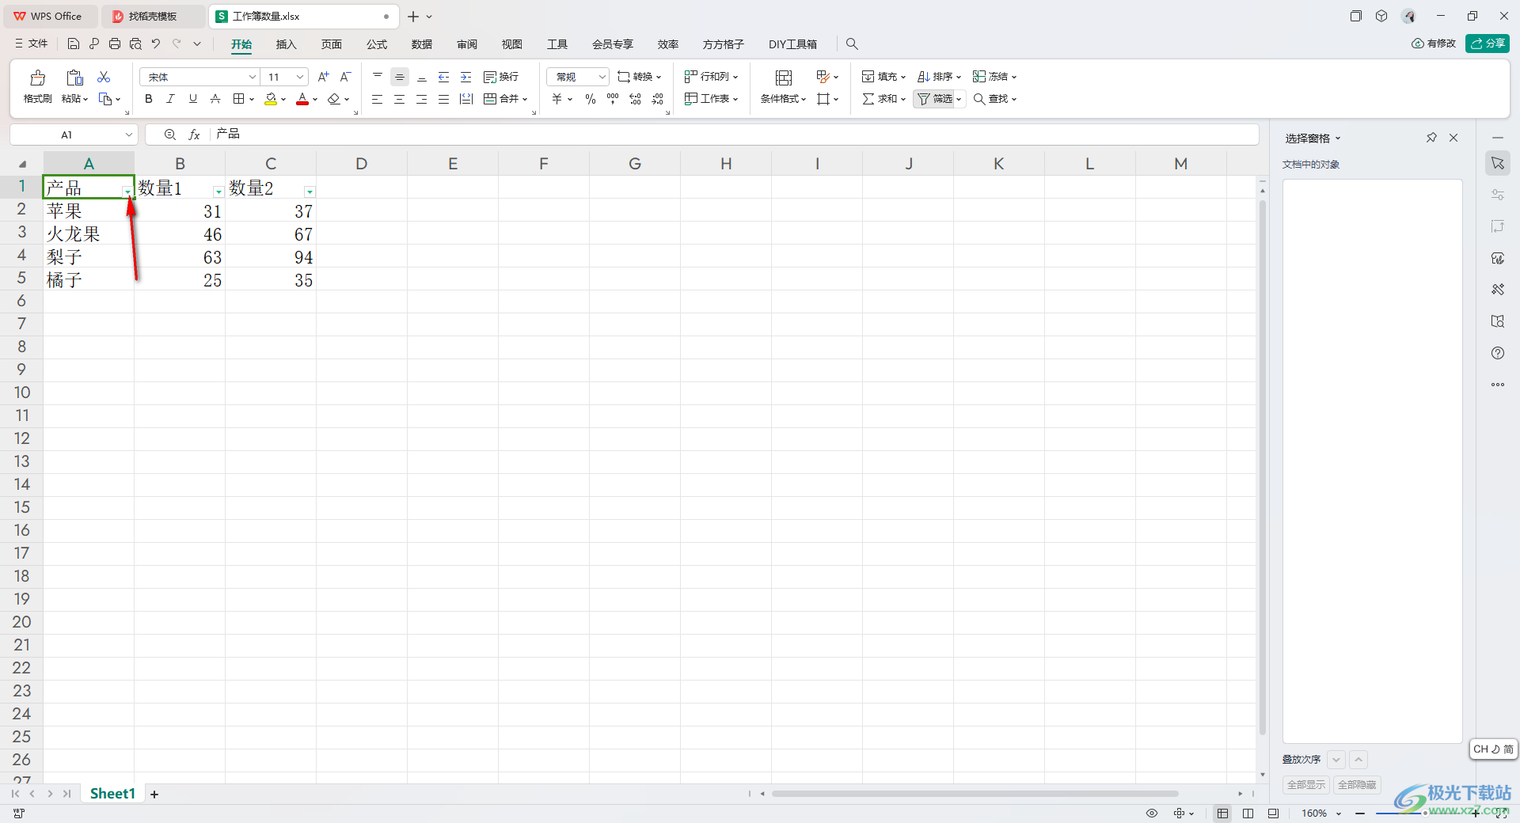Toggle middle vertical alignment
1520x823 pixels.
pos(400,77)
